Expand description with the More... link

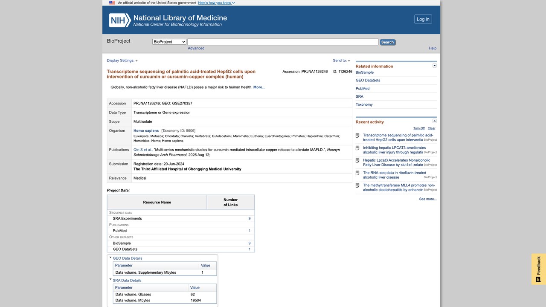tap(259, 87)
